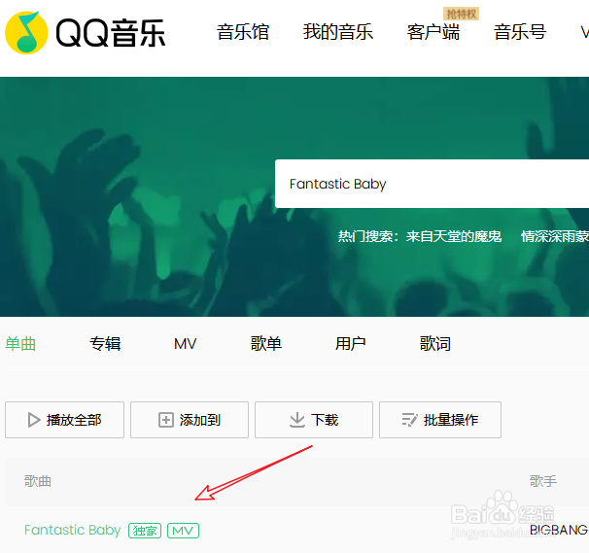Search hot keyword 情深深雨蒙
Viewport: 589px width, 553px height.
click(x=555, y=236)
